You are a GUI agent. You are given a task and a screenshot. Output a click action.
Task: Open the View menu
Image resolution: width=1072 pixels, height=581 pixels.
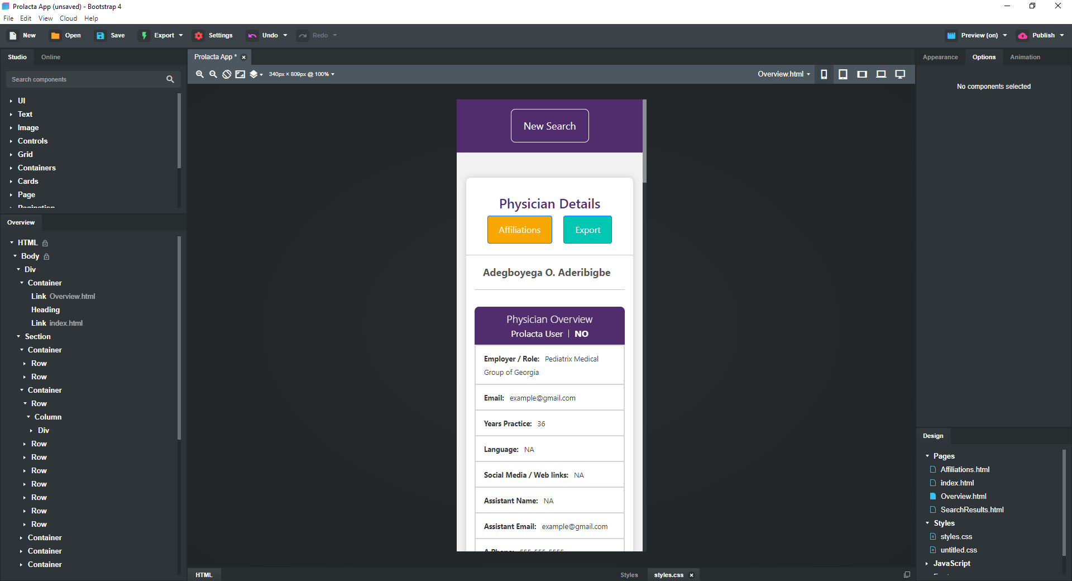(46, 18)
